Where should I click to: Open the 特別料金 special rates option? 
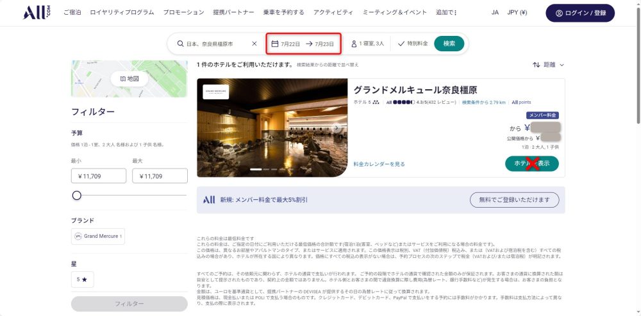coord(412,44)
